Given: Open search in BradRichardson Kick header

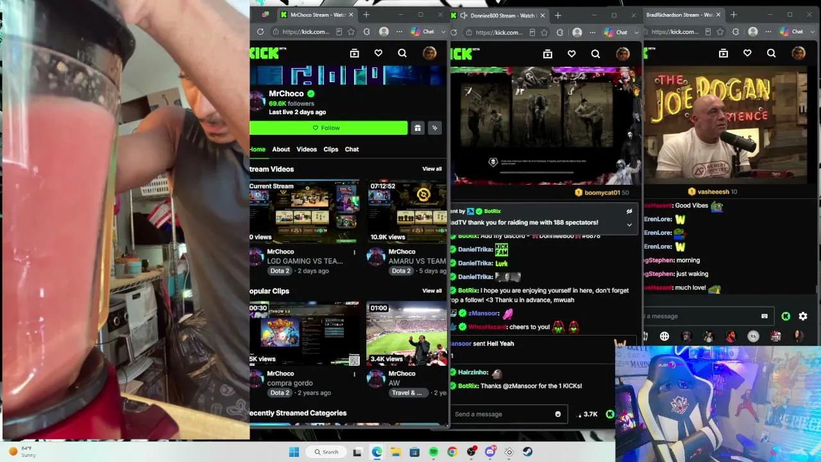Looking at the screenshot, I should coord(772,53).
